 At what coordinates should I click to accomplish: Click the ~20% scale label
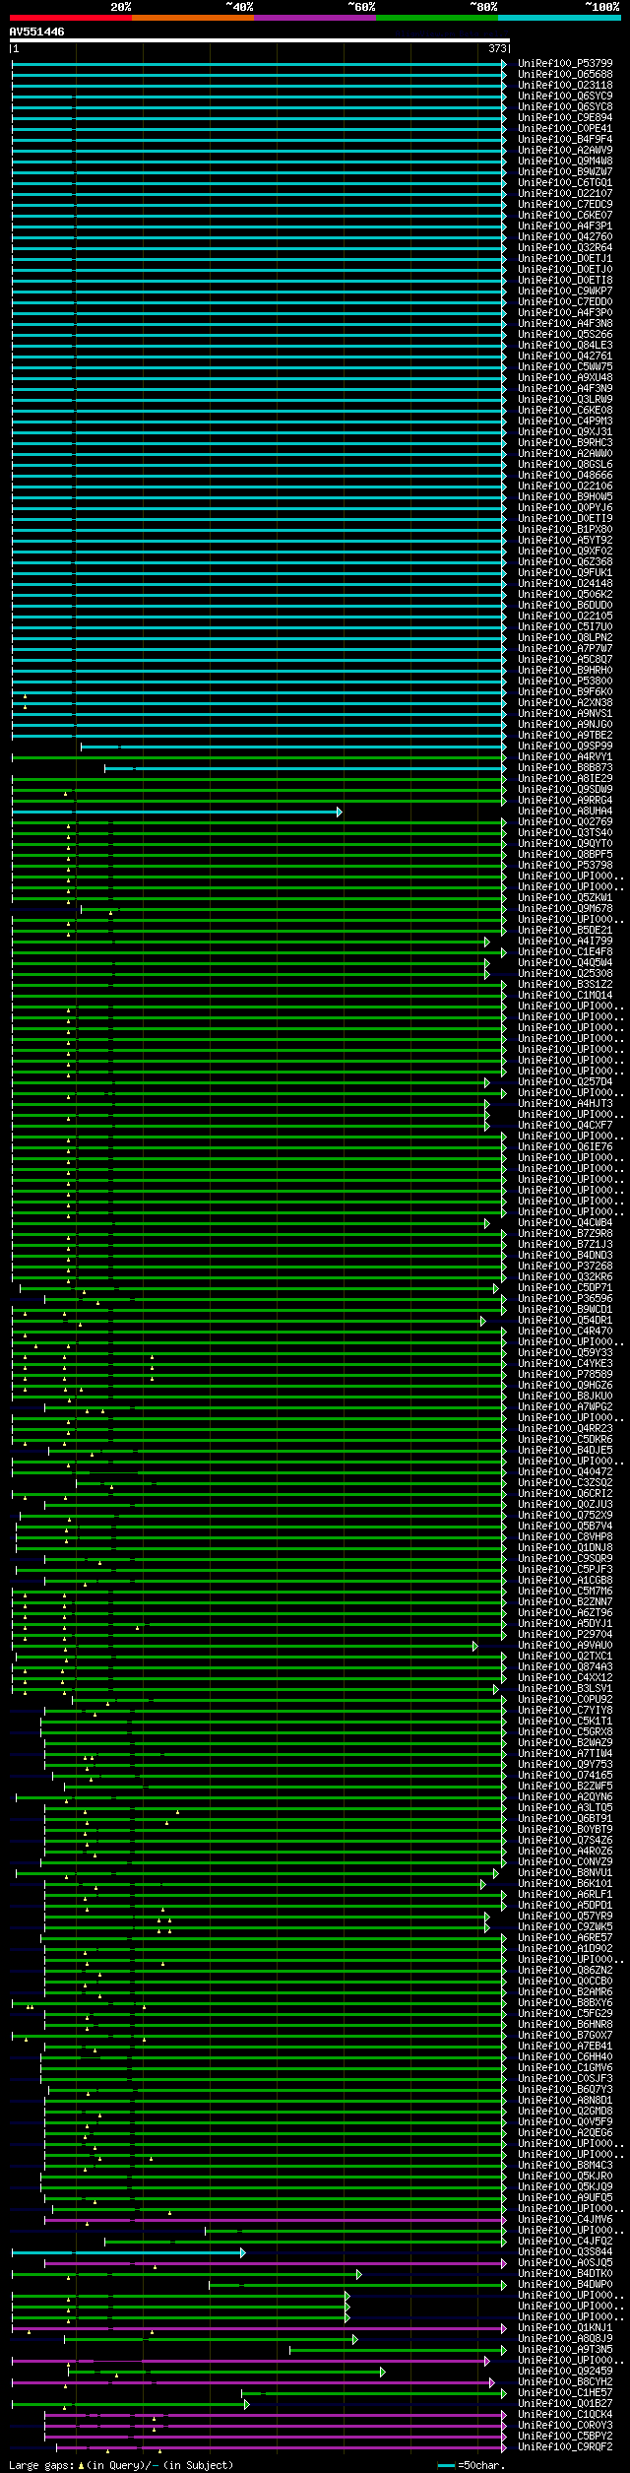pos(120,7)
